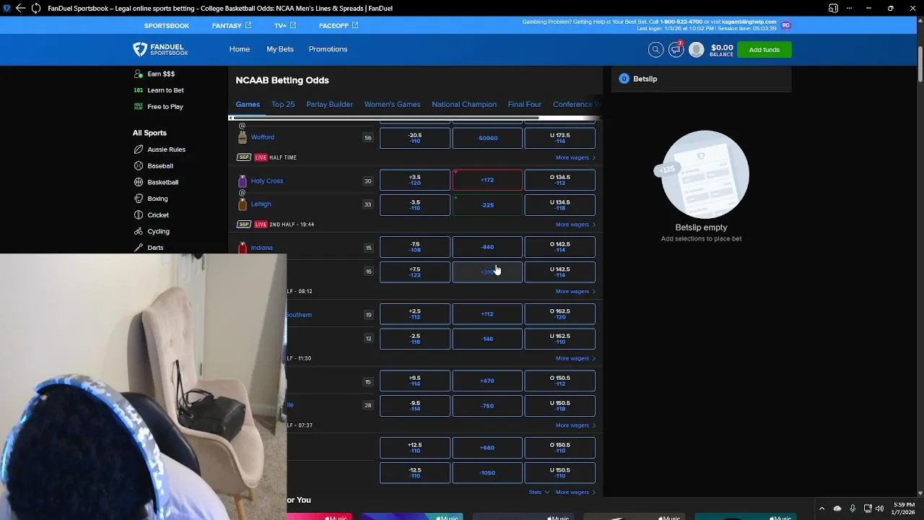Select the Boxing sport icon
Viewport: 924px width, 520px height.
[139, 199]
